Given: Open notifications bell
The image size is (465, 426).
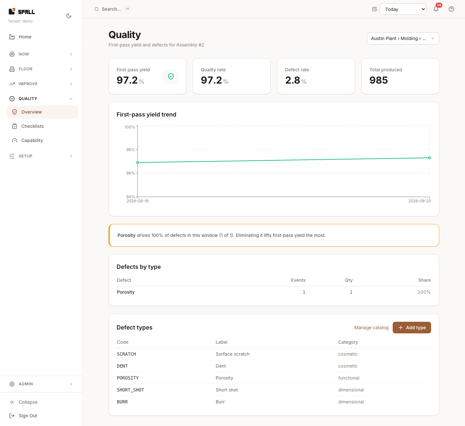Looking at the screenshot, I should coord(436,9).
